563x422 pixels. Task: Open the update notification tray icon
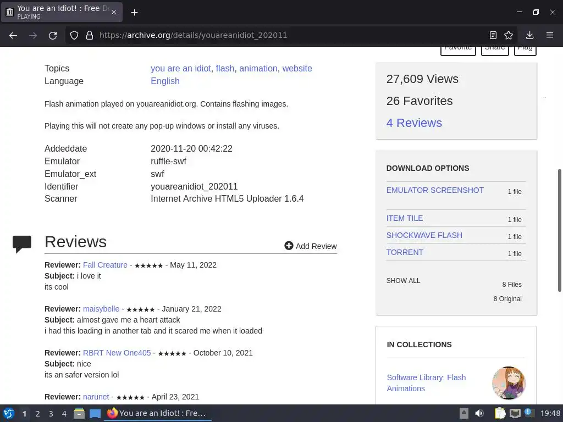(529, 413)
